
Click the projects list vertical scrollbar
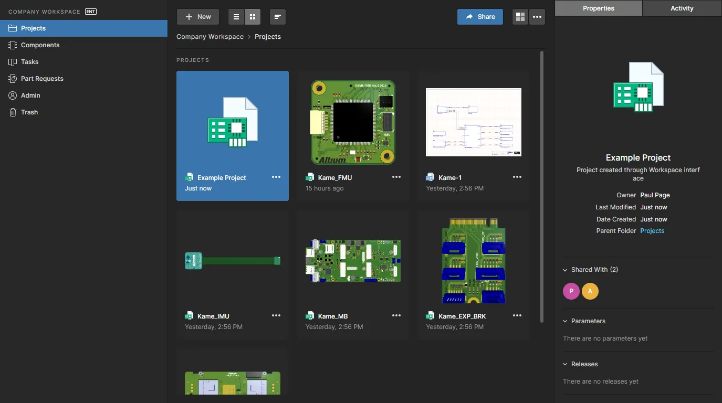(542, 186)
